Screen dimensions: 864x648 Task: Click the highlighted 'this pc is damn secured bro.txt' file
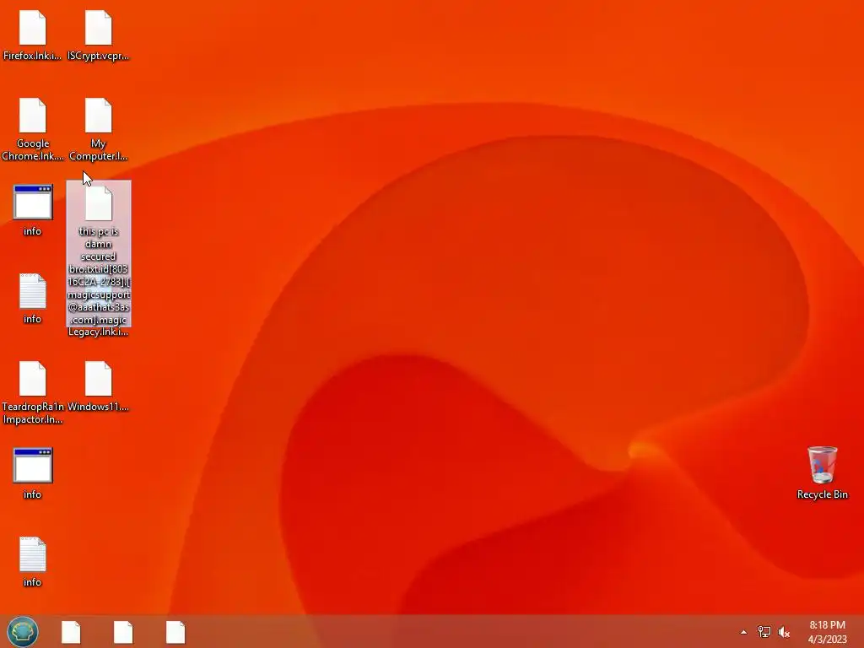click(x=99, y=252)
